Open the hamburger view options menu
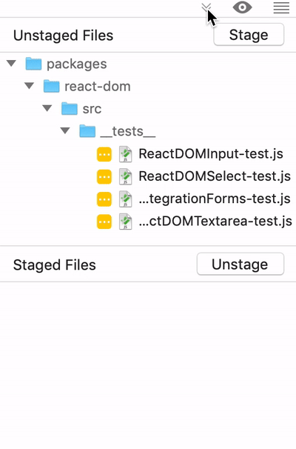 pyautogui.click(x=281, y=7)
